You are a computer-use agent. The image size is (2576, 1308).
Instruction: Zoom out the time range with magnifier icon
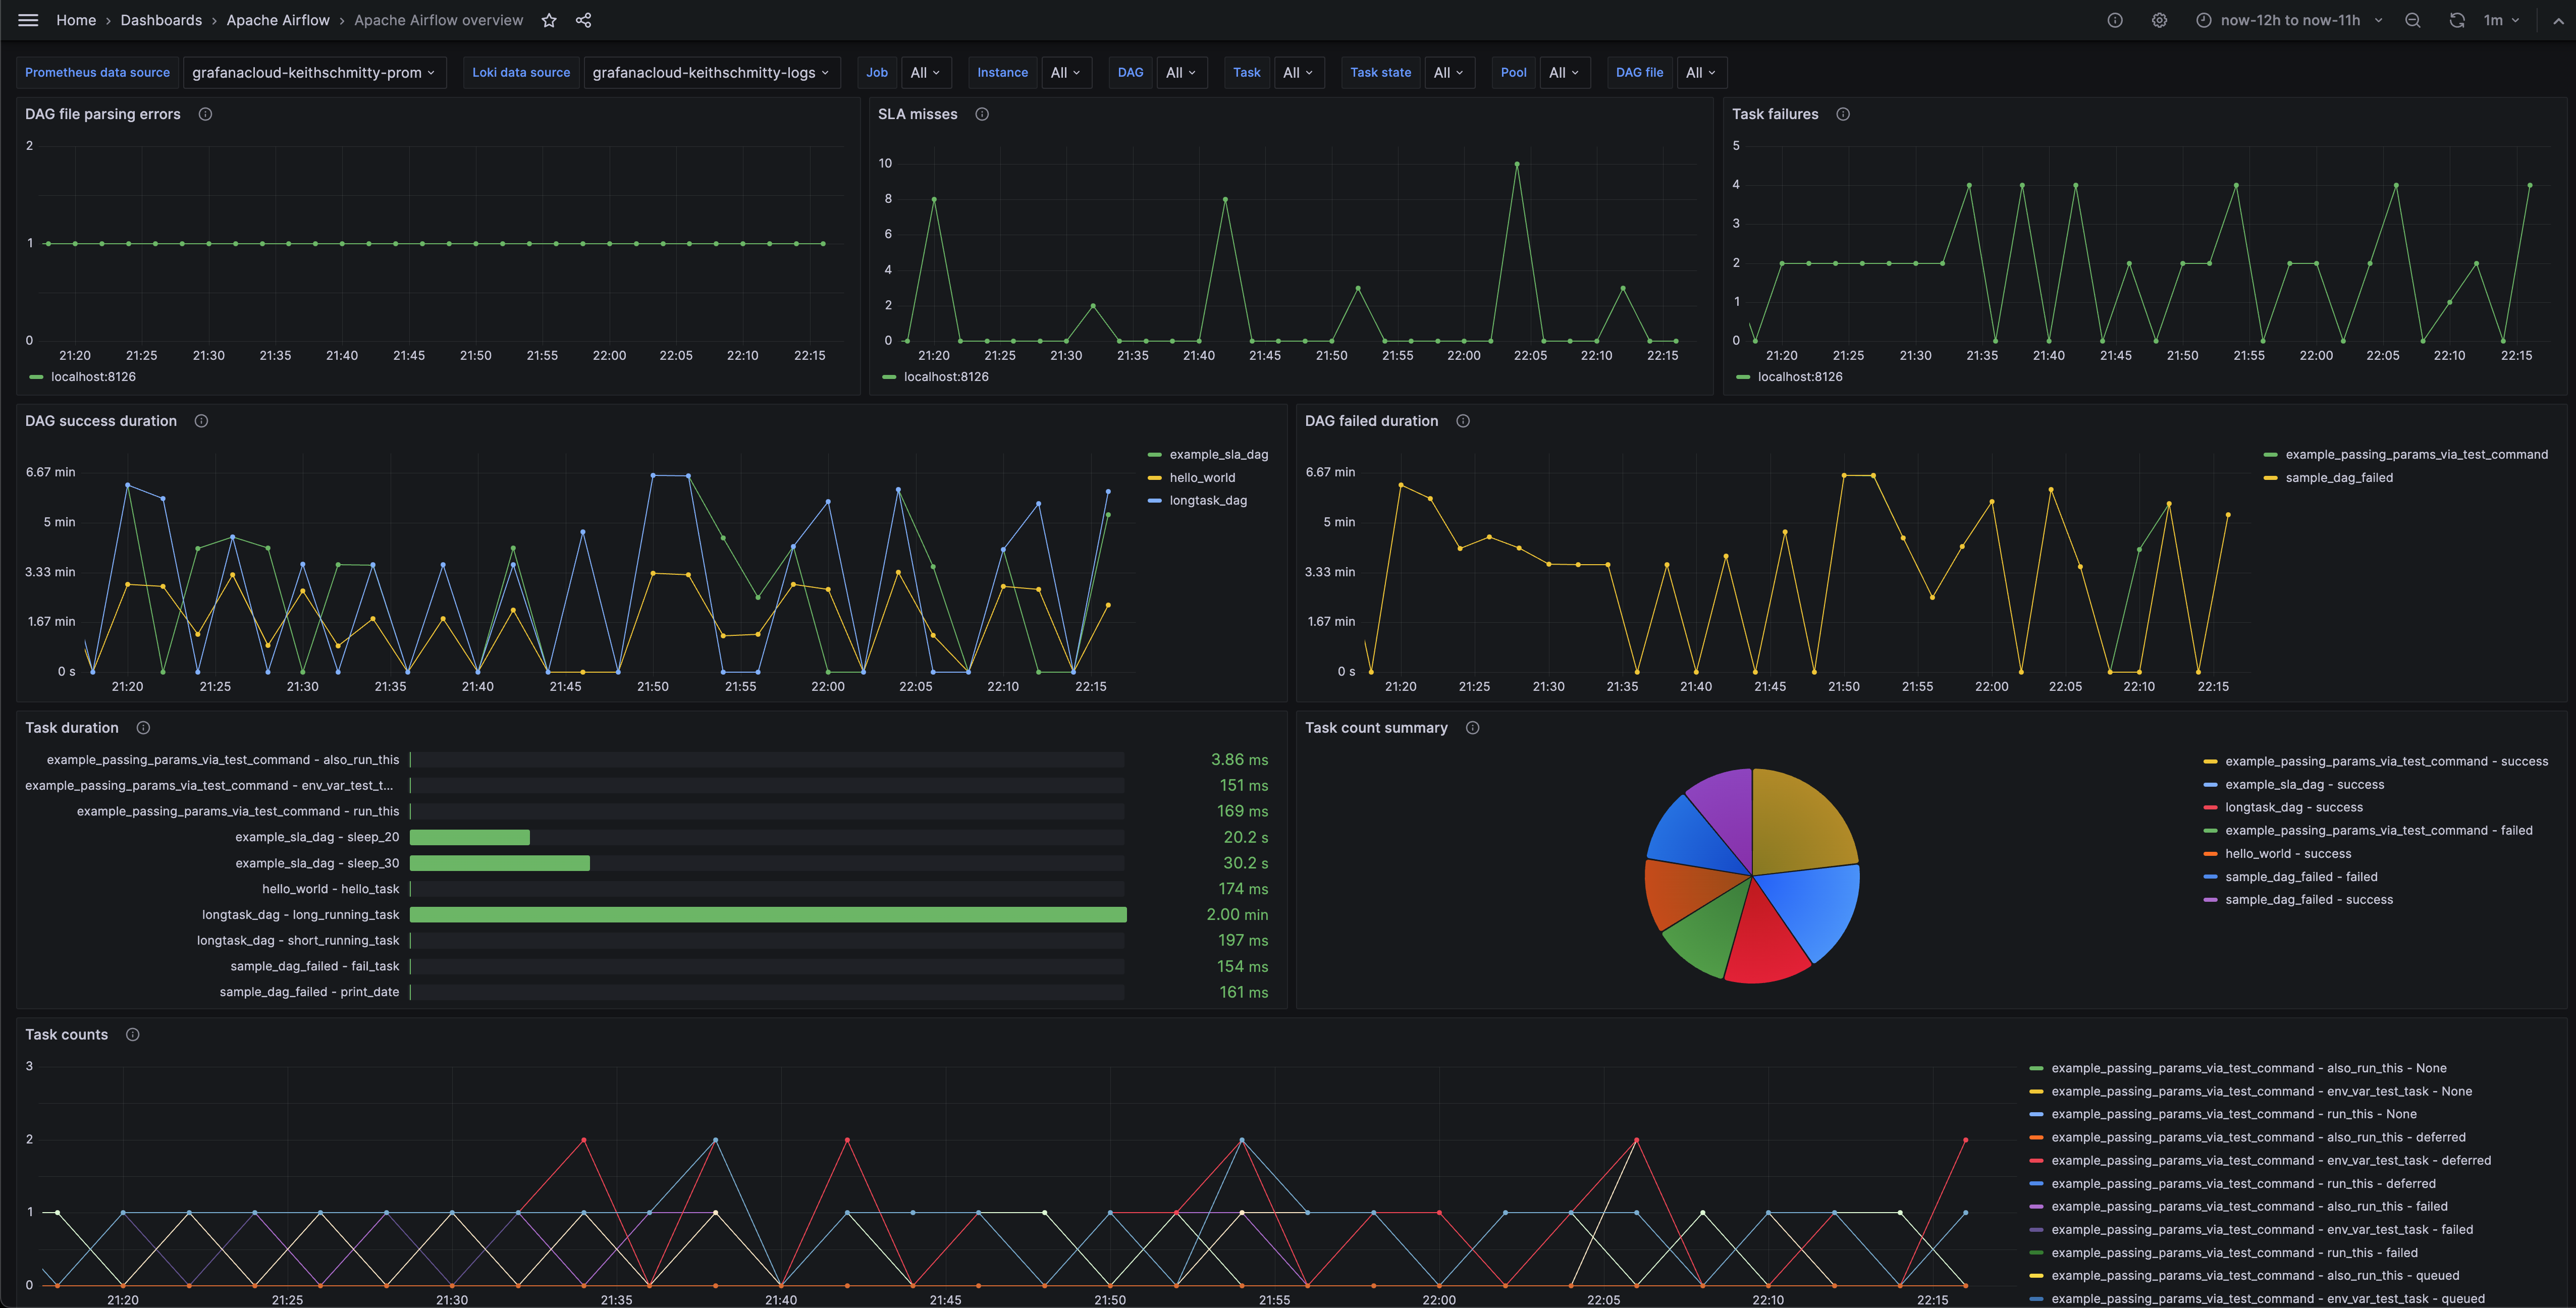click(x=2412, y=20)
